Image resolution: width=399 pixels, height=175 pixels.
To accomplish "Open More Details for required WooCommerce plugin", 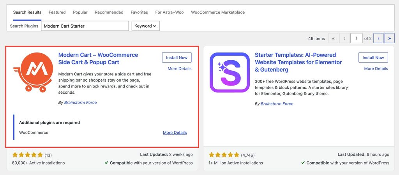I will (175, 133).
